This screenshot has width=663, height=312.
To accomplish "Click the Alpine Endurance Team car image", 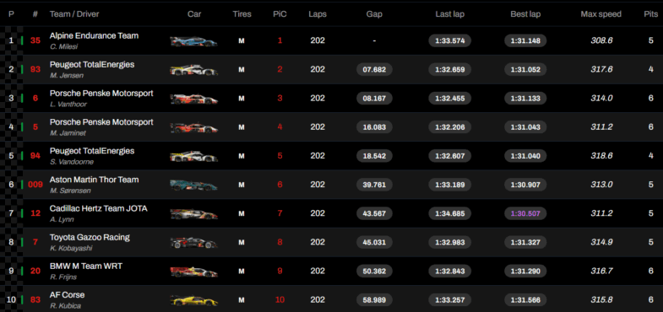I will 193,41.
